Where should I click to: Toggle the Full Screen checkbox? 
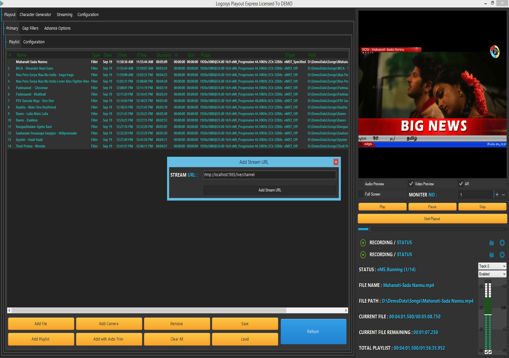361,194
